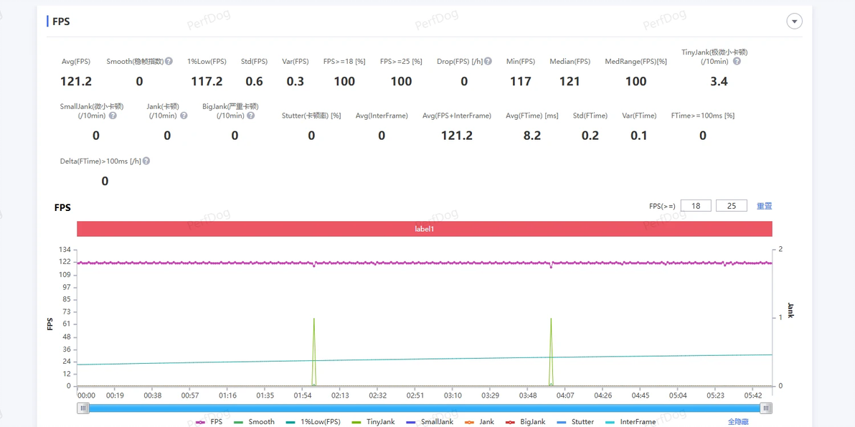855x427 pixels.
Task: Open help icon beside TinyJank metric
Action: coord(737,61)
